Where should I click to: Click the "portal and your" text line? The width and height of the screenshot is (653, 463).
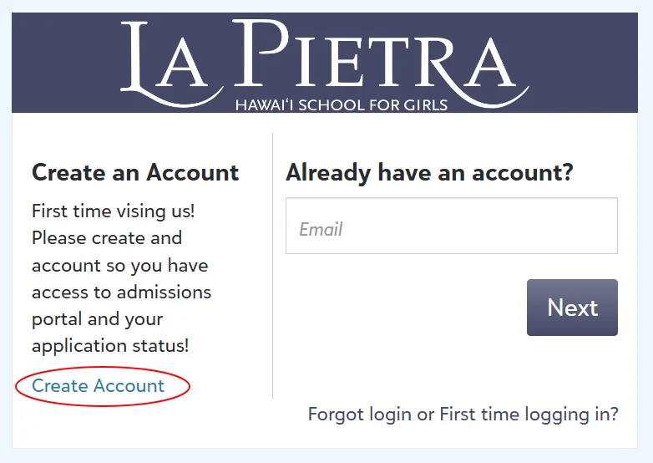[97, 319]
